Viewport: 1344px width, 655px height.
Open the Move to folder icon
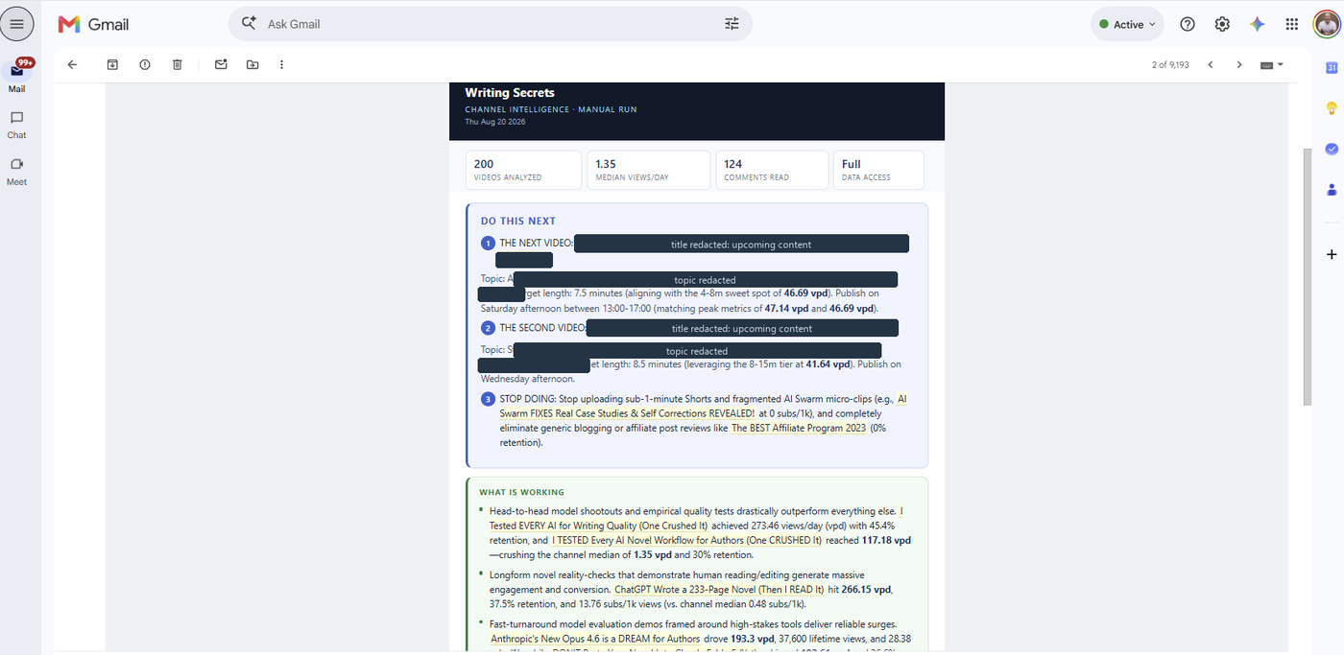pos(252,64)
